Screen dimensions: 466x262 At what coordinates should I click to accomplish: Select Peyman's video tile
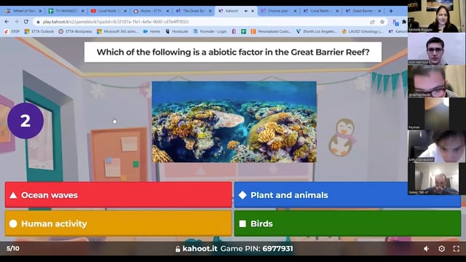(437, 114)
